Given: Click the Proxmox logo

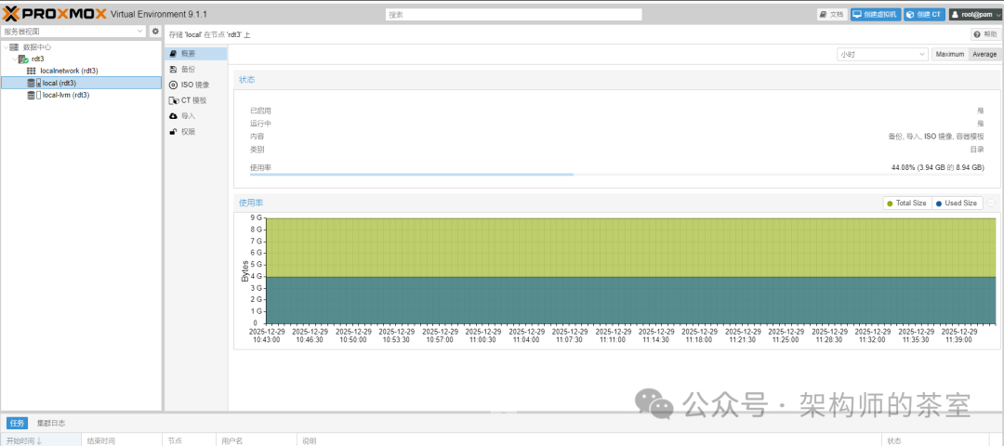Looking at the screenshot, I should (55, 13).
